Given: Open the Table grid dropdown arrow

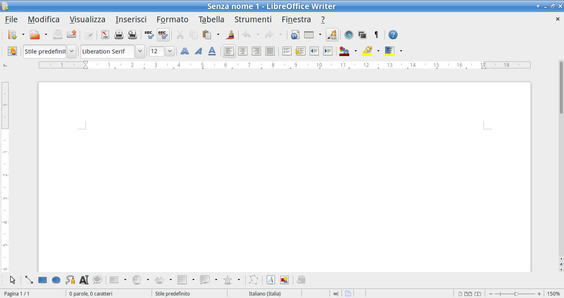Looking at the screenshot, I should coord(320,35).
